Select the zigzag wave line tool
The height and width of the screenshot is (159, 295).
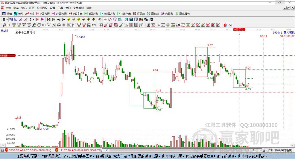click(126, 25)
